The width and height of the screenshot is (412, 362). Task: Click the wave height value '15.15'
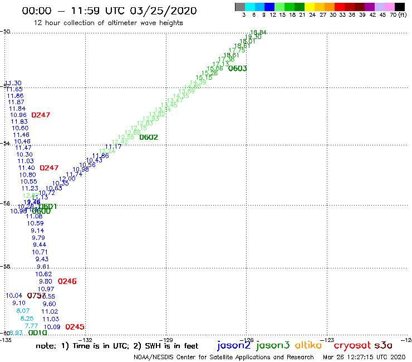(x=204, y=77)
